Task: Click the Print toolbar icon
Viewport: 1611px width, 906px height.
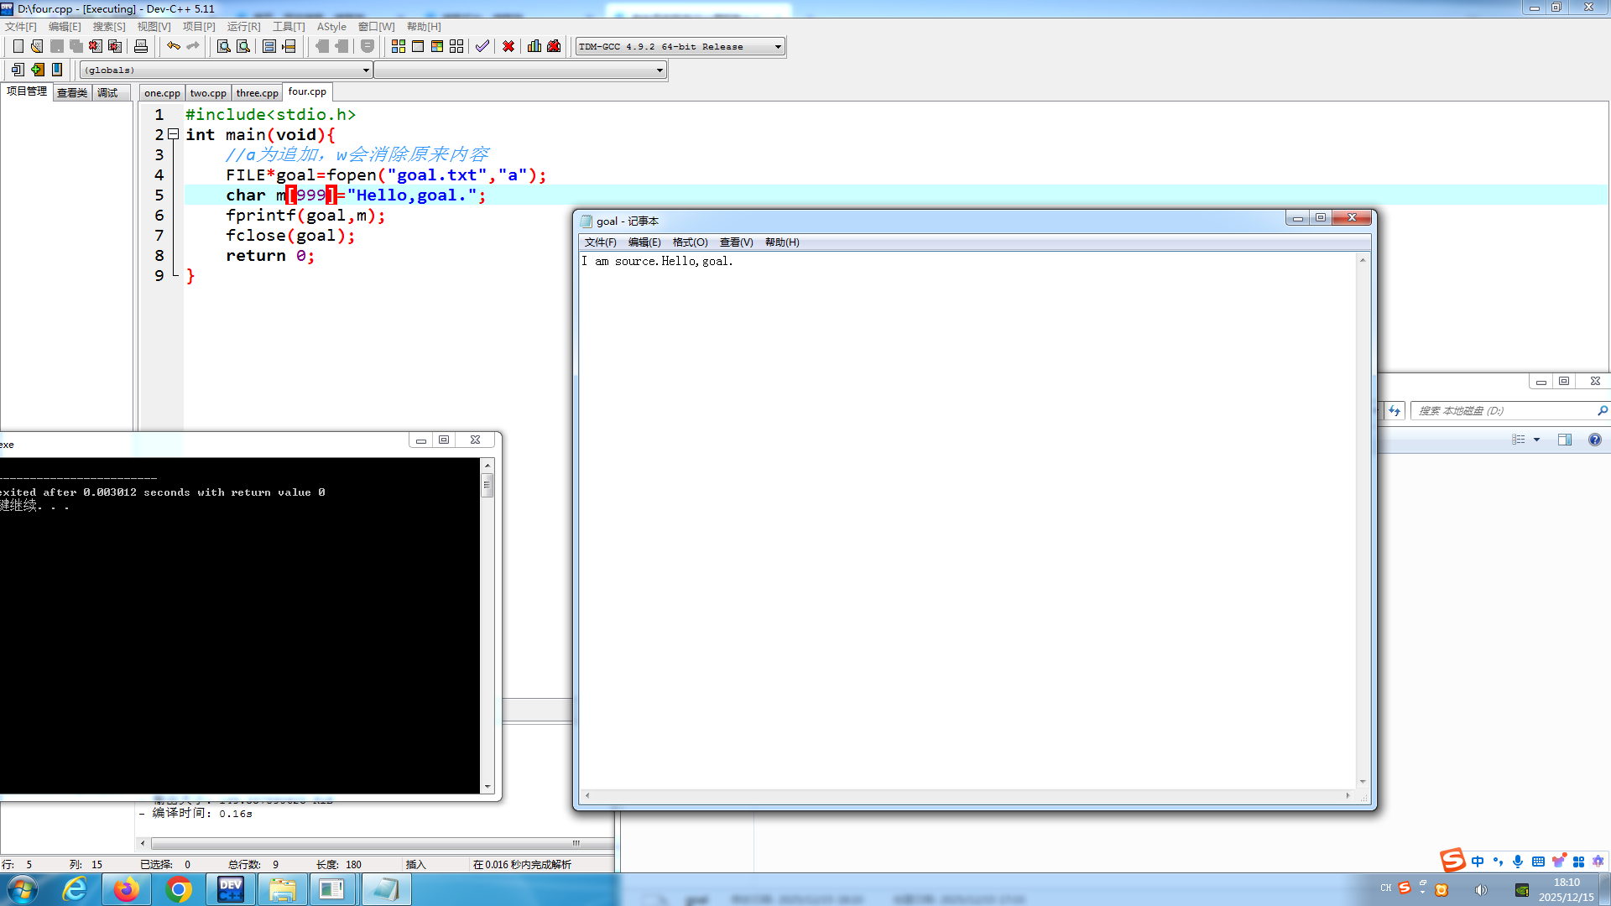Action: point(141,46)
